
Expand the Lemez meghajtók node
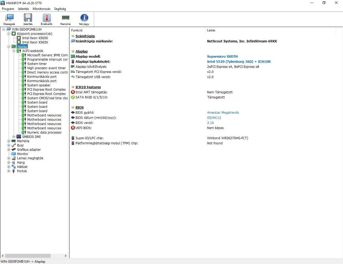[9, 158]
